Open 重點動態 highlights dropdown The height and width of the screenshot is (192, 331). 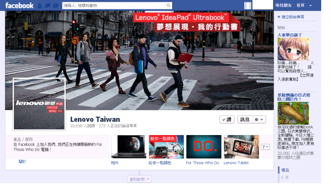139,179
